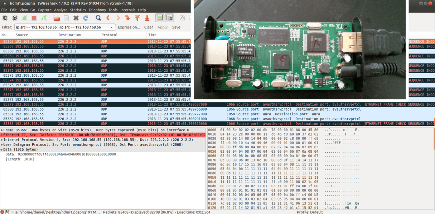Click the capture interfaces list icon

point(5,18)
